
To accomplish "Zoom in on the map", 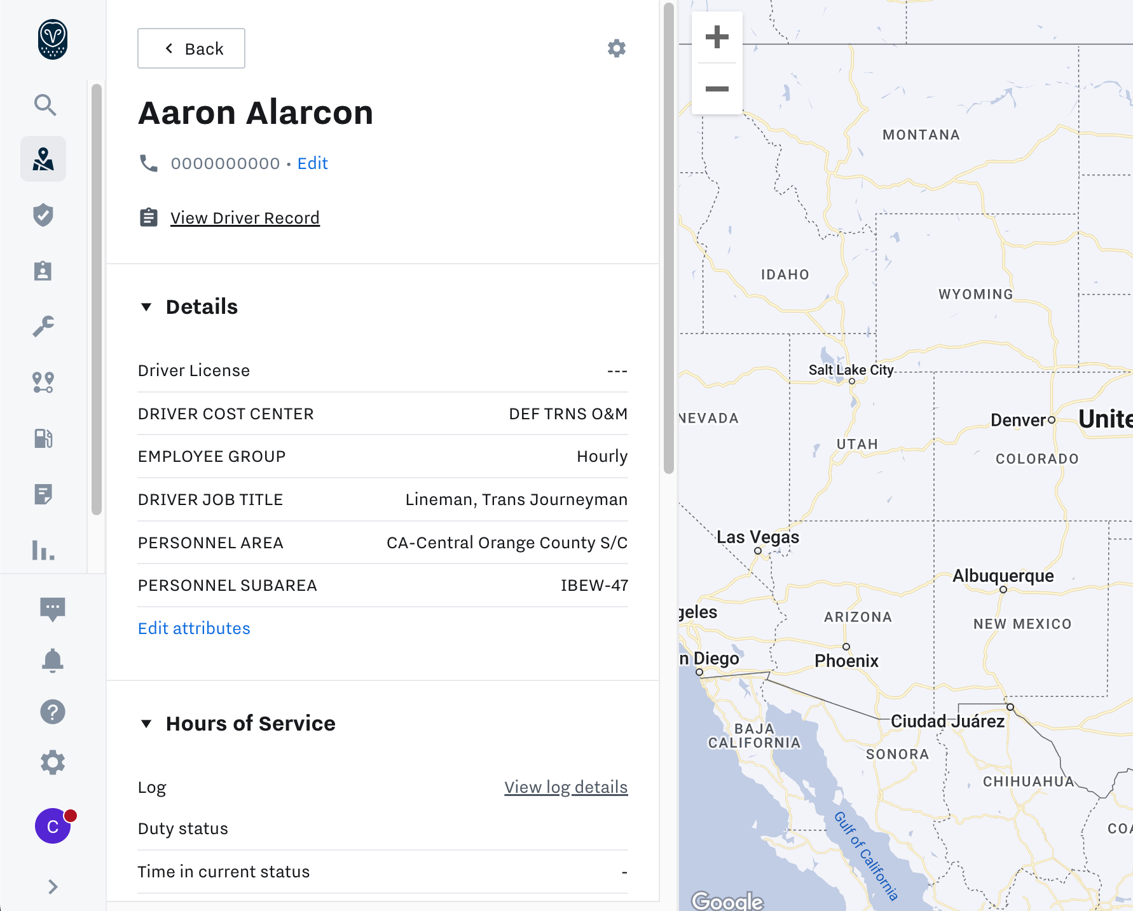I will click(717, 37).
